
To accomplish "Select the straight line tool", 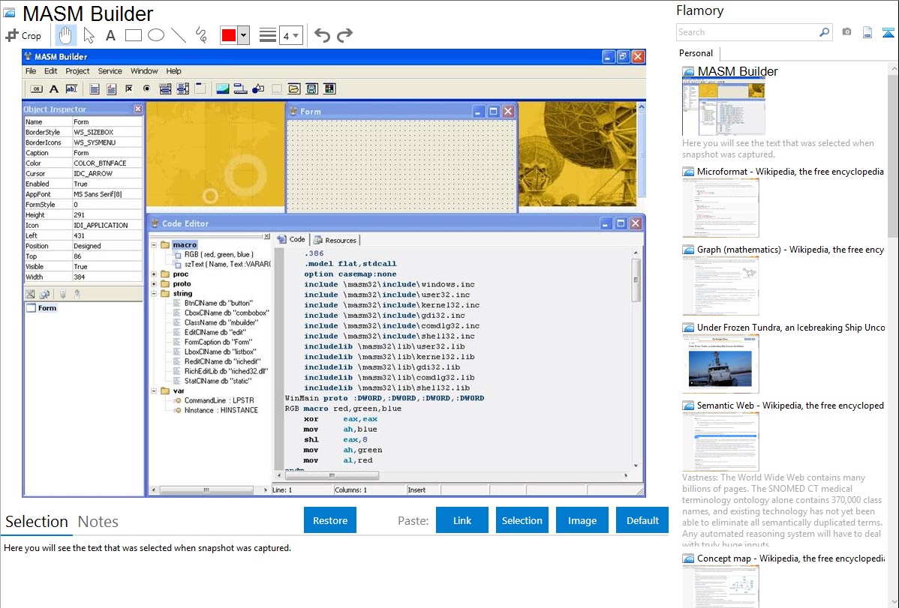I will tap(179, 35).
